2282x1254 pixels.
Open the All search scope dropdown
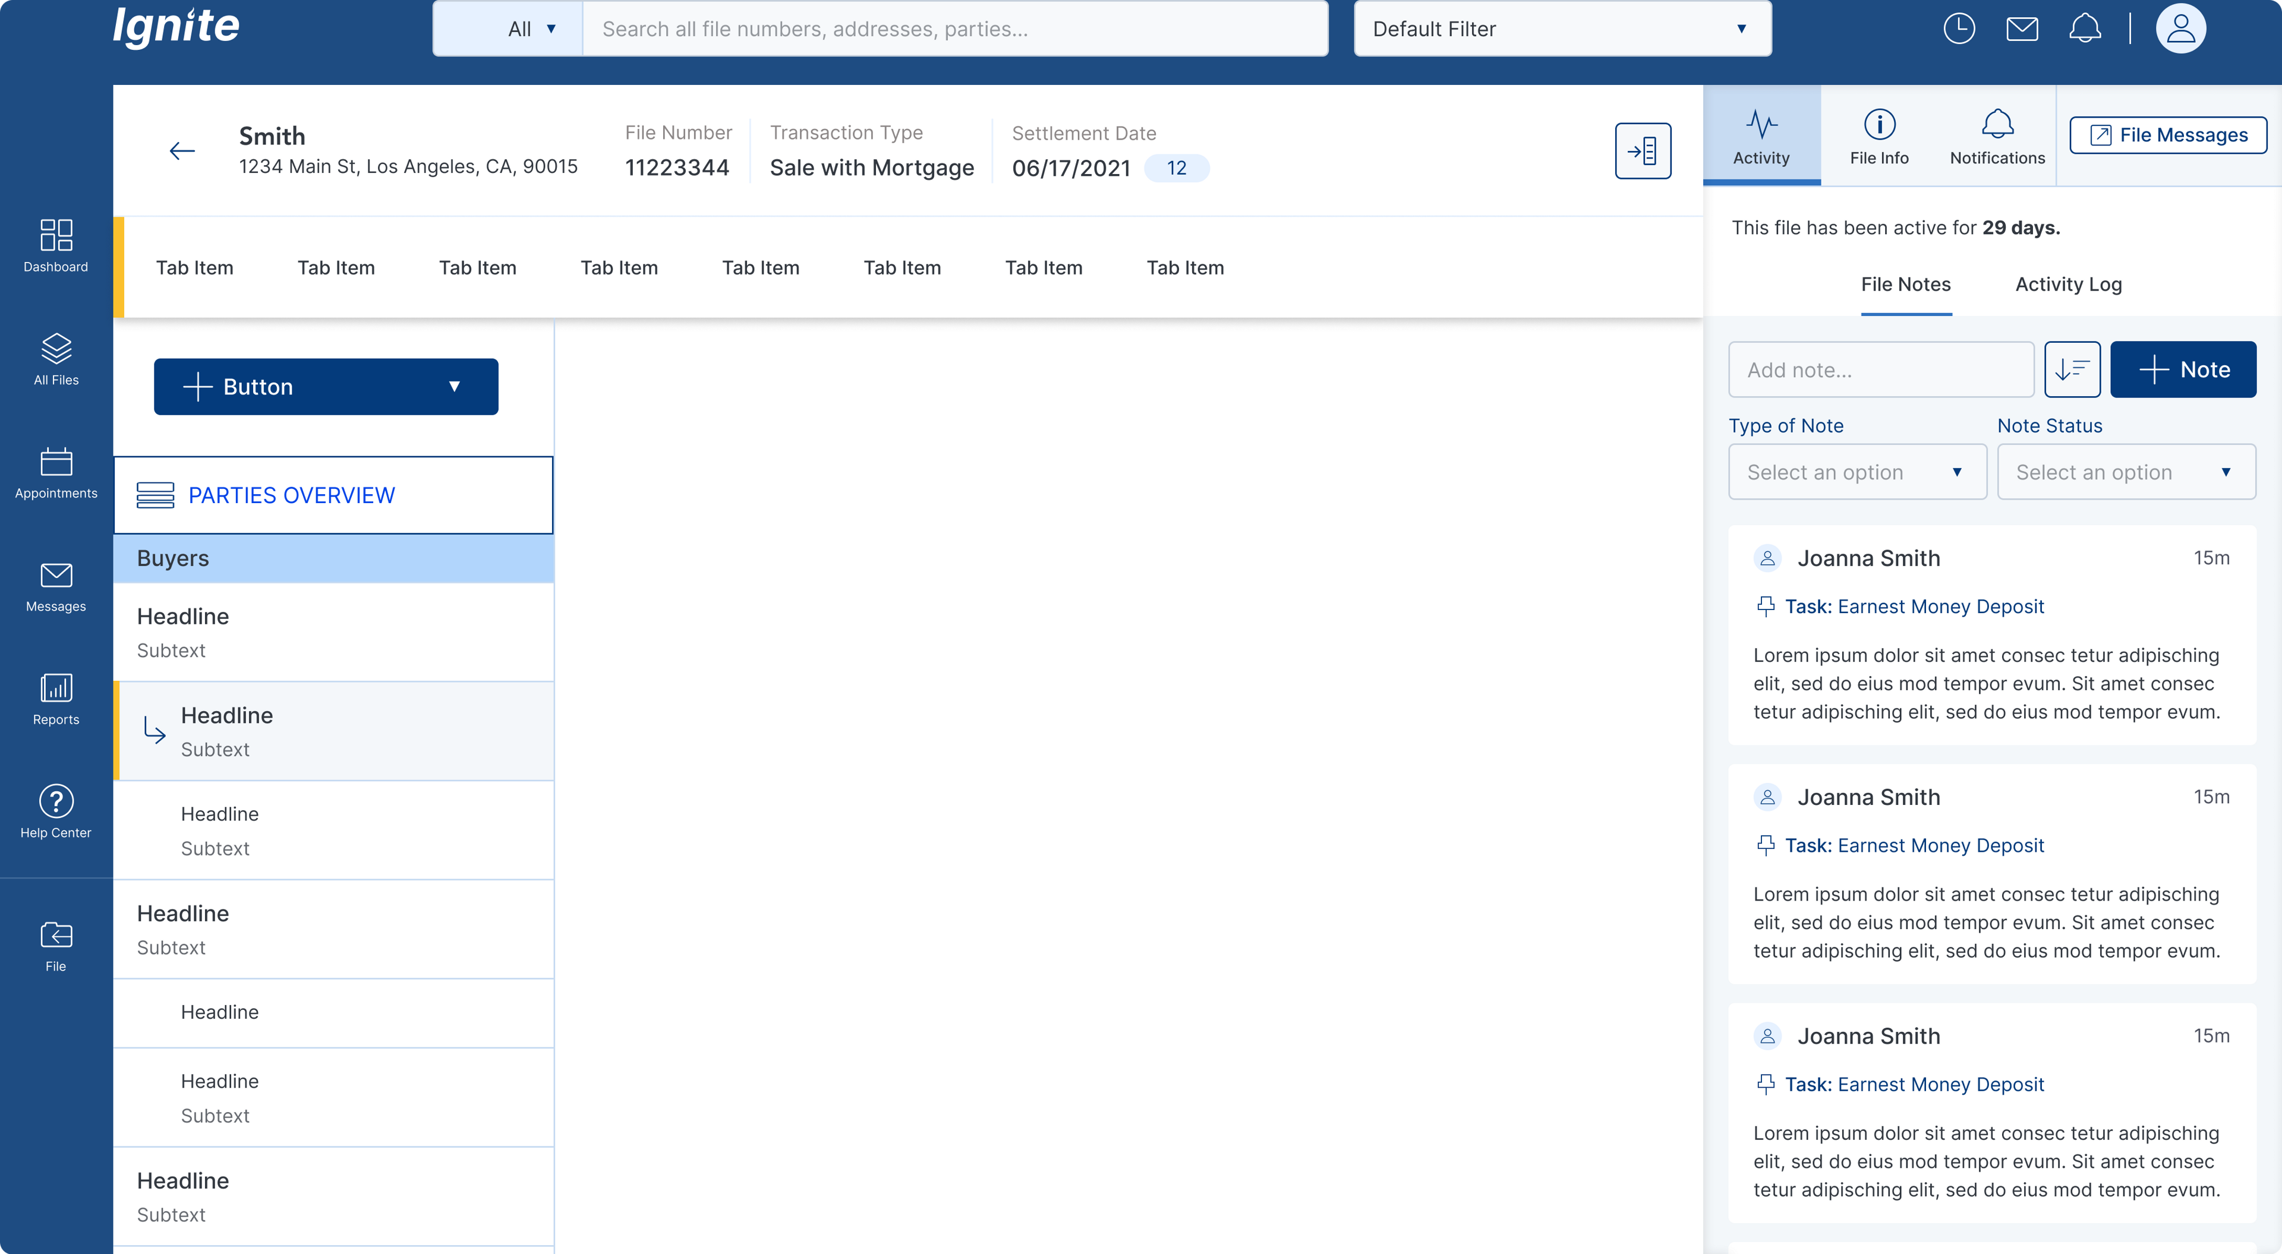508,29
